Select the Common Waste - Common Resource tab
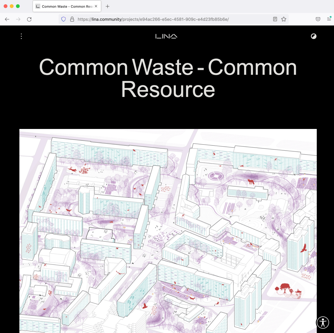The image size is (334, 333). click(65, 6)
